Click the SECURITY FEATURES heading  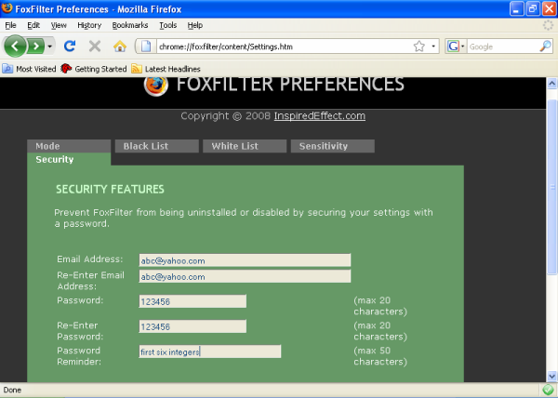(110, 189)
